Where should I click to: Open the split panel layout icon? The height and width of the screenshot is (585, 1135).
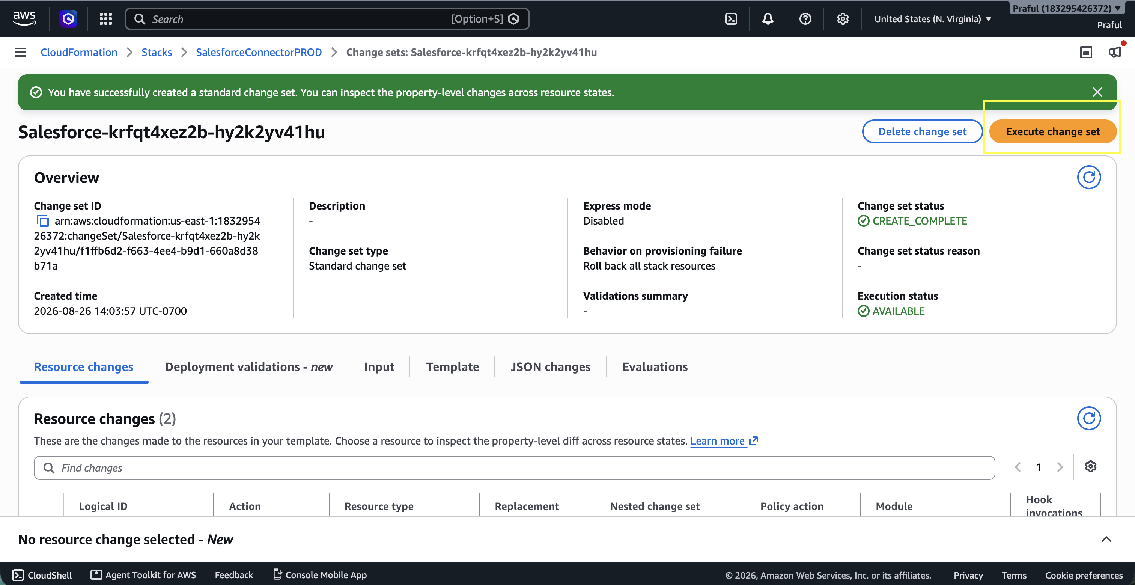[x=1086, y=52]
